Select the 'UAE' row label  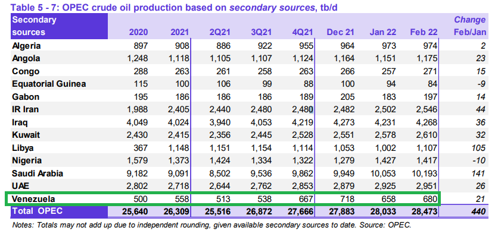pos(21,186)
